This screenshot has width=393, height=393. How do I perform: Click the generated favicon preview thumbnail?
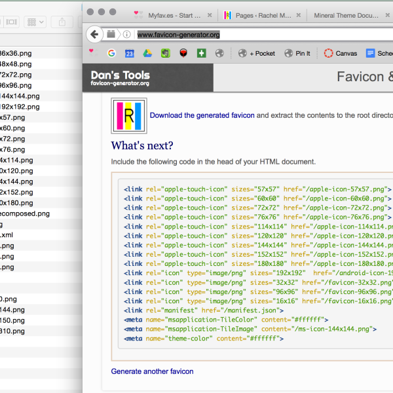128,115
